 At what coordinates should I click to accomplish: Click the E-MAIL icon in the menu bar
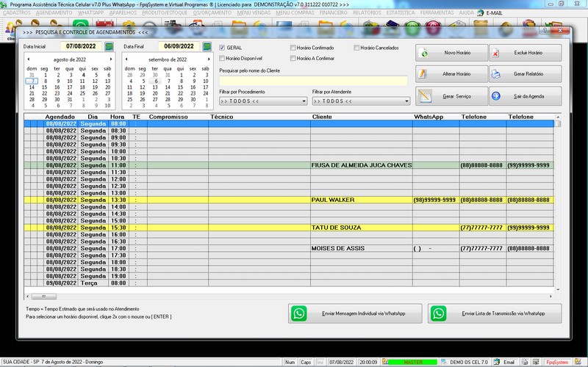(481, 12)
